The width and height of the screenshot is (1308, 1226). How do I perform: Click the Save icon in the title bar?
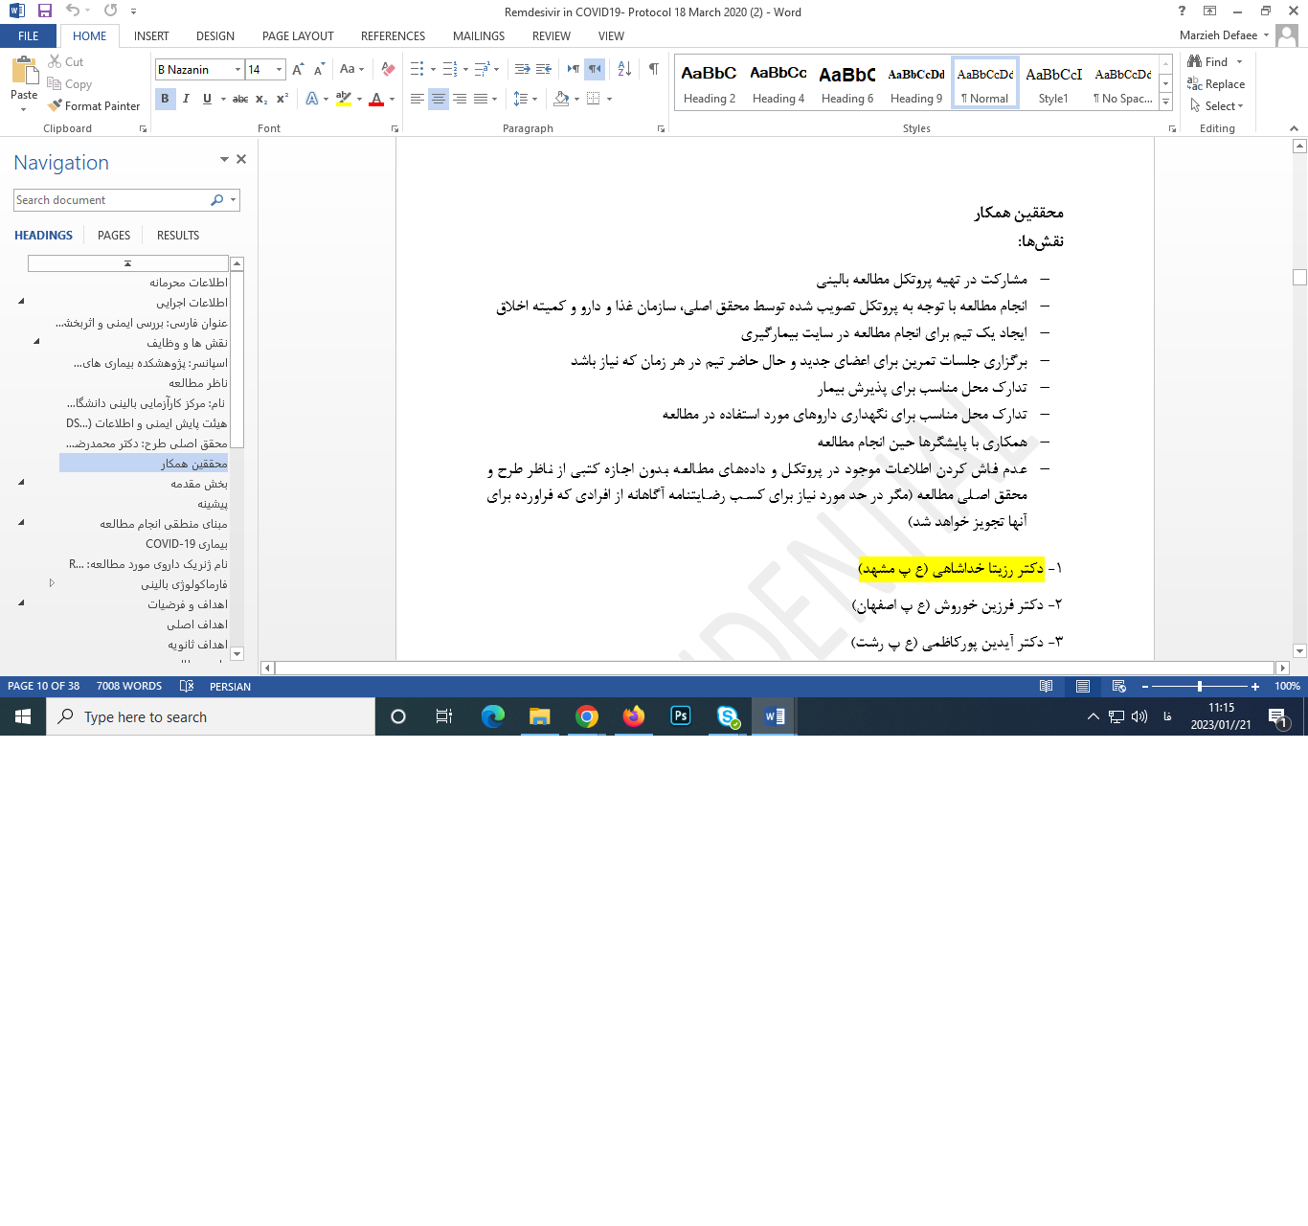pos(44,11)
